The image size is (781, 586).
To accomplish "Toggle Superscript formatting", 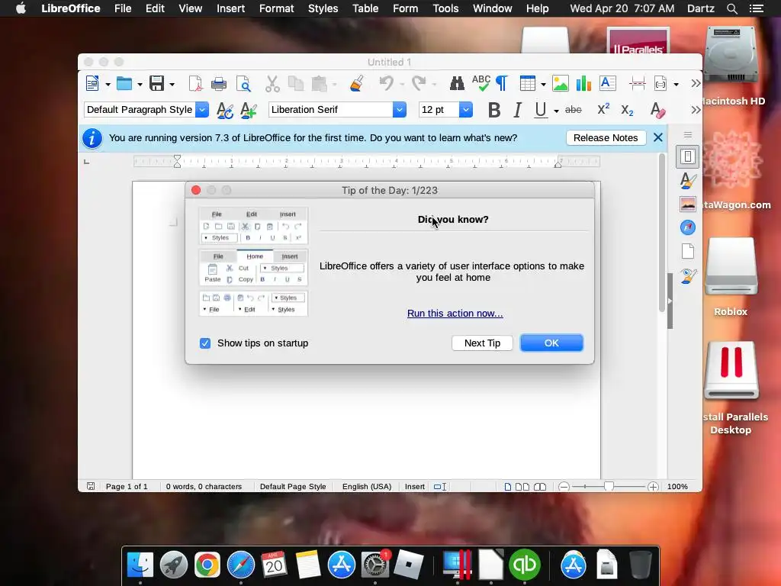I will (x=603, y=109).
